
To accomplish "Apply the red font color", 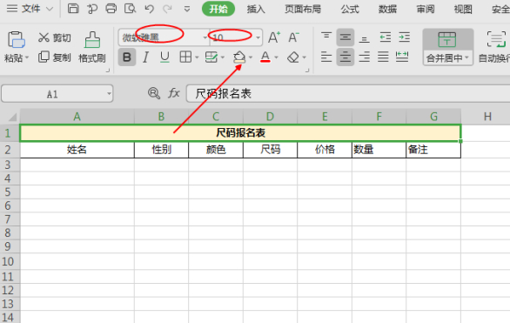I will point(265,57).
